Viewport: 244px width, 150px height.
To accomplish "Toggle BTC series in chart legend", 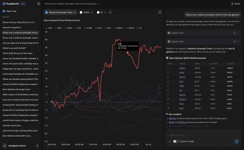I will click(x=108, y=28).
